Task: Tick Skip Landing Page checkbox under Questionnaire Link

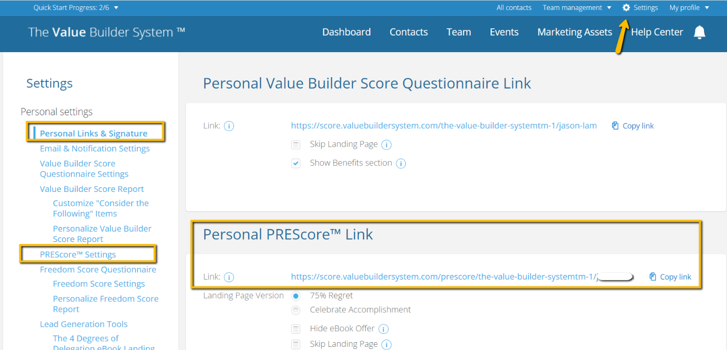Action: point(296,144)
